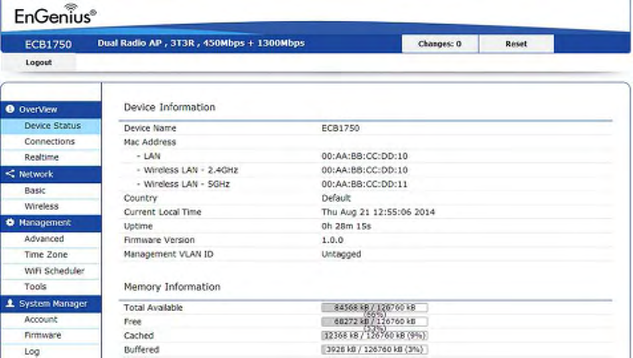
Task: Open the Time Zone page
Action: [46, 255]
